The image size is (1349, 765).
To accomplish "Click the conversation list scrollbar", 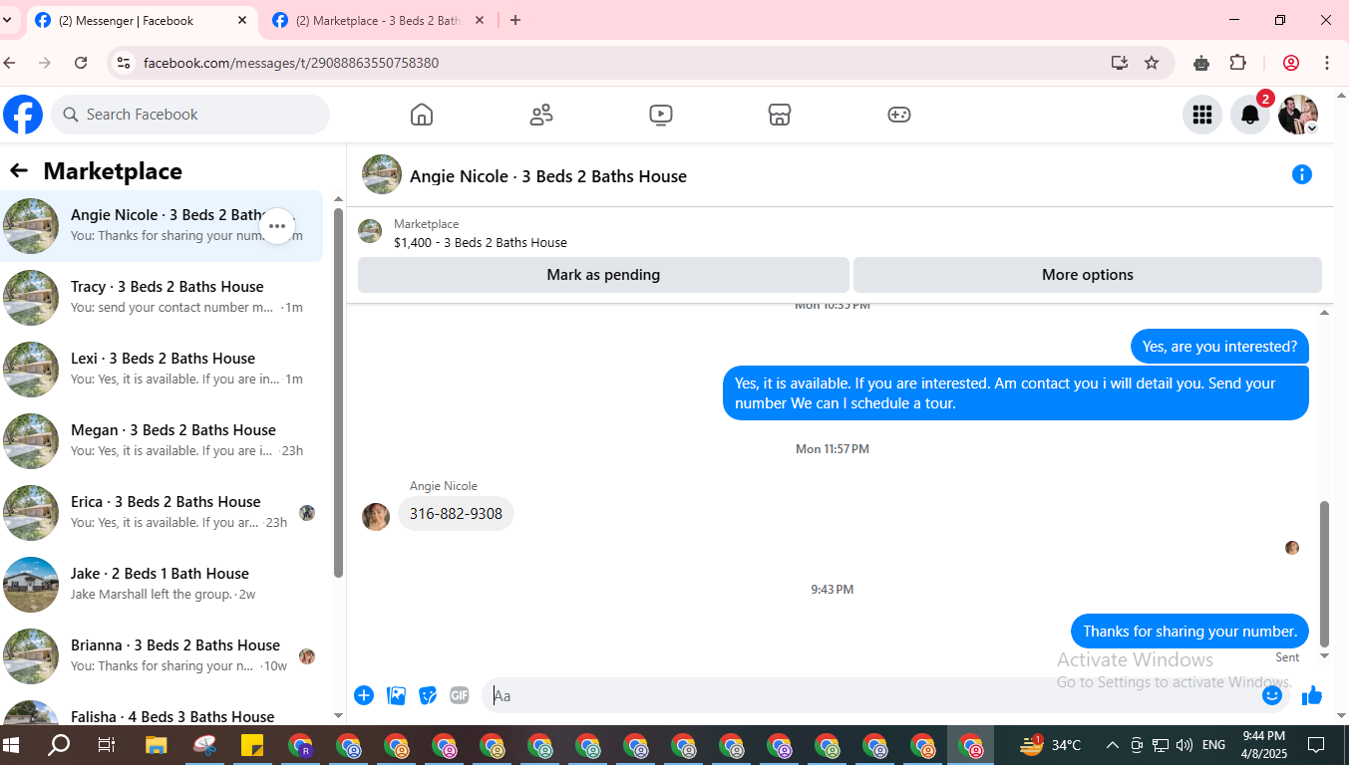I will coord(338,393).
